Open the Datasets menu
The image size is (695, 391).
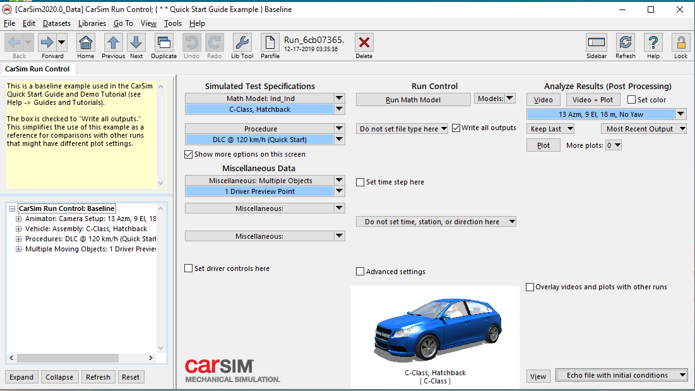[x=56, y=23]
